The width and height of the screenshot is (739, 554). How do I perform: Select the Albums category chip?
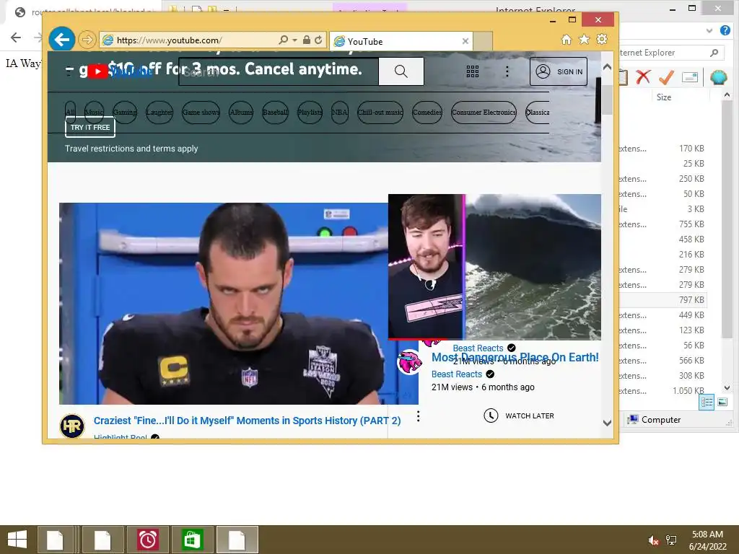tap(241, 112)
